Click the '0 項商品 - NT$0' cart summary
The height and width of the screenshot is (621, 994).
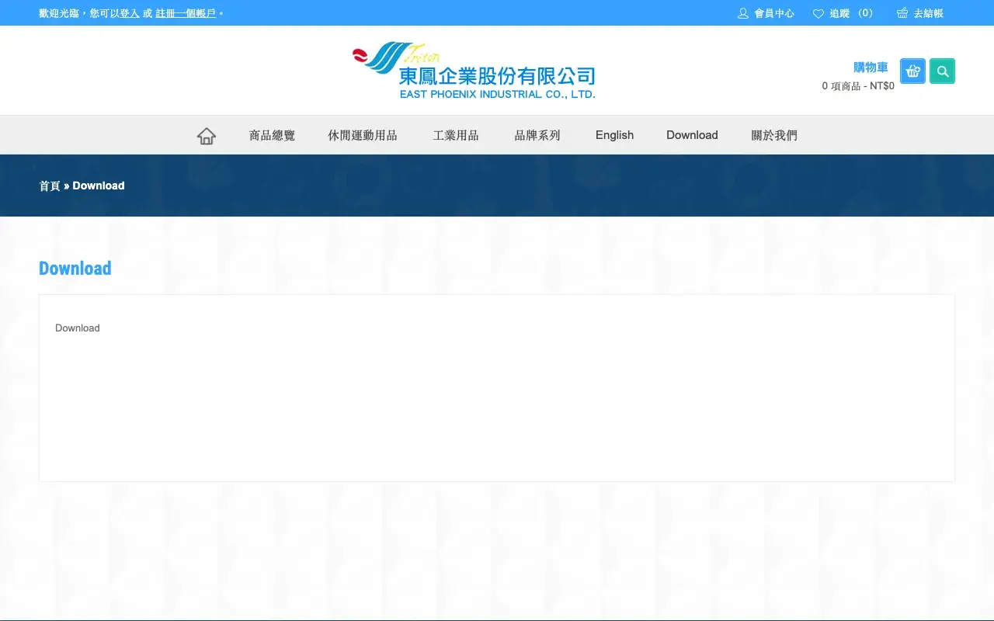click(858, 86)
